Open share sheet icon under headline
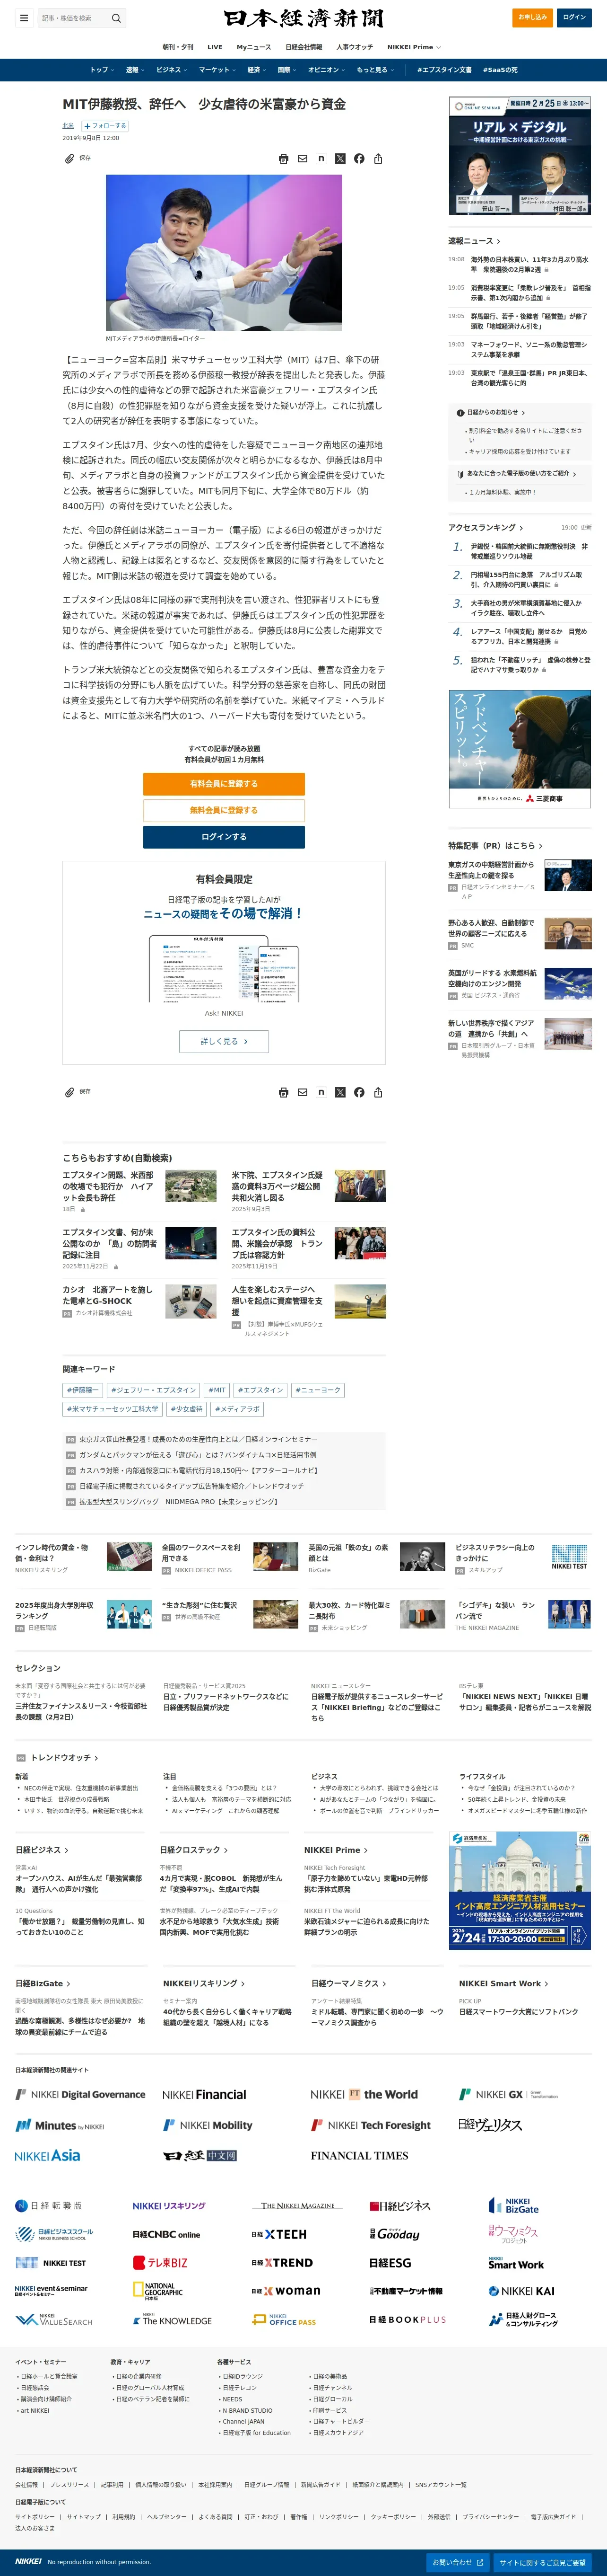Image resolution: width=607 pixels, height=2576 pixels. click(378, 159)
